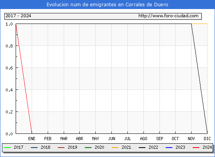The width and height of the screenshot is (215, 157).
Task: Click the MAY month axis label
Action: (95, 139)
